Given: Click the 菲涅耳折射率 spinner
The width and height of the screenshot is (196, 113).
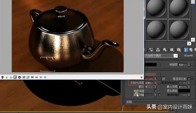Looking at the screenshot, I should 189,83.
